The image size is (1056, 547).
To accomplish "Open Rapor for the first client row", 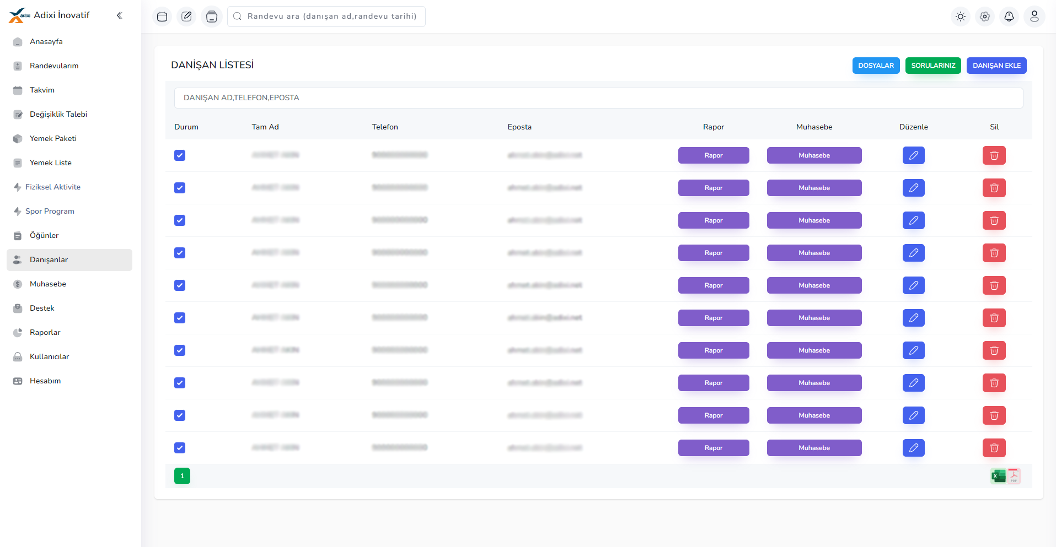I will [714, 155].
